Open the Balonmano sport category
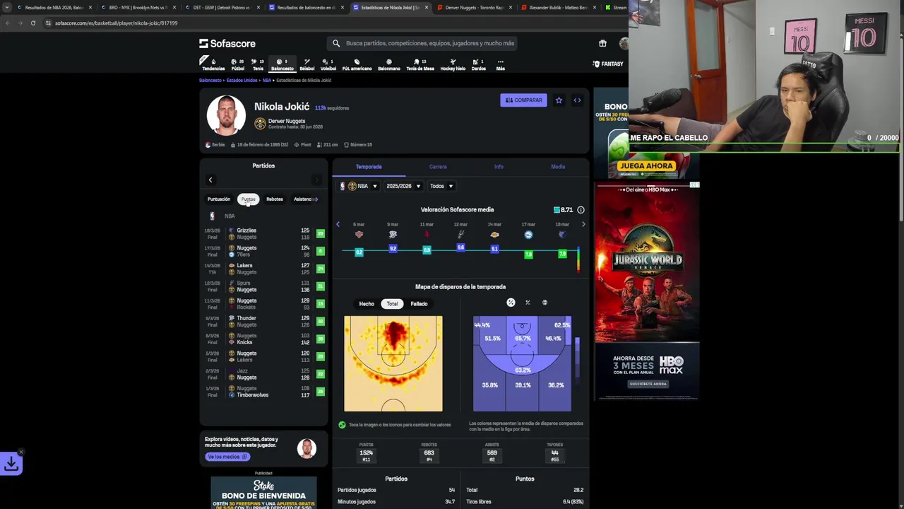This screenshot has height=509, width=904. [x=389, y=64]
